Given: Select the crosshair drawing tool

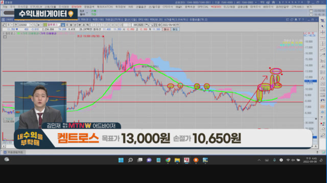Looking at the screenshot, I should [x=322, y=32].
